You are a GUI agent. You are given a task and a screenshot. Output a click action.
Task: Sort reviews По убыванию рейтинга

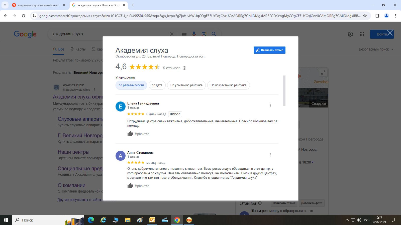click(x=186, y=85)
